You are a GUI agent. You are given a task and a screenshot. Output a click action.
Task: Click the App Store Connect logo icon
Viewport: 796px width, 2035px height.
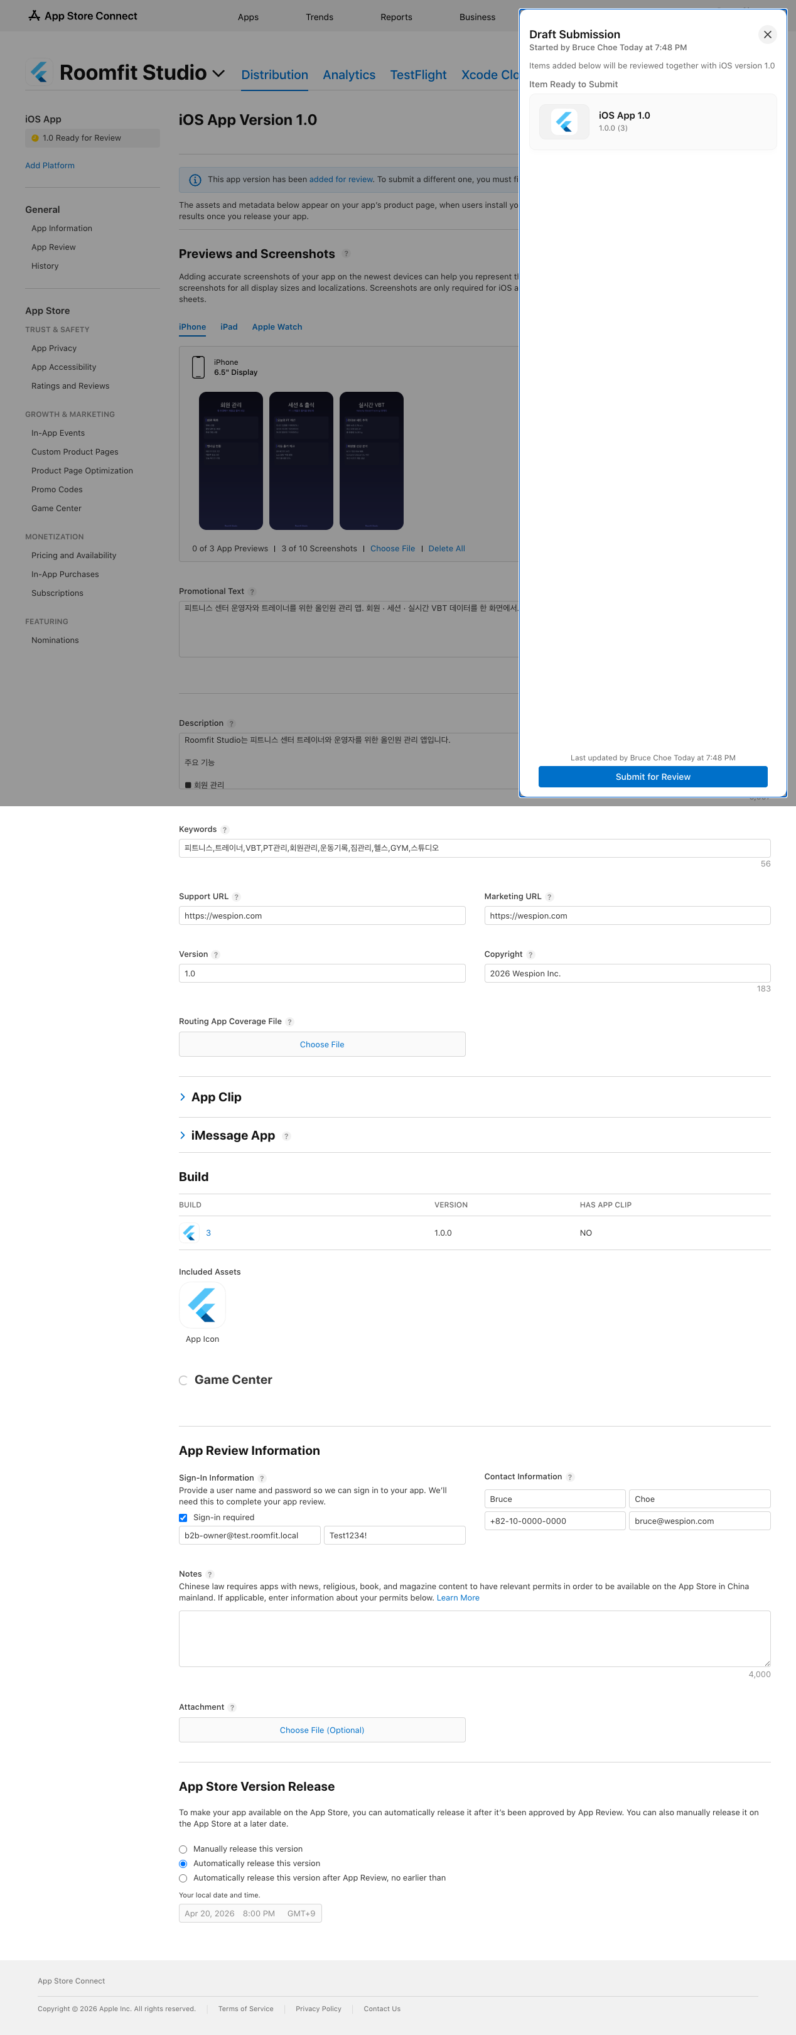pyautogui.click(x=34, y=16)
